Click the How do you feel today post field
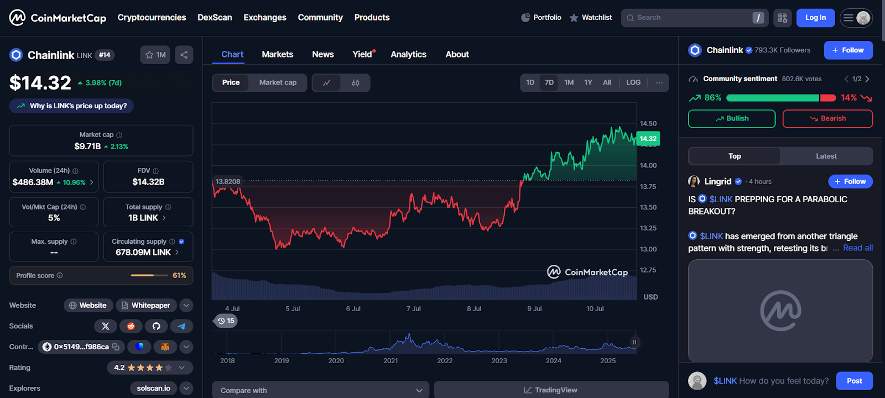The height and width of the screenshot is (398, 885). [771, 381]
